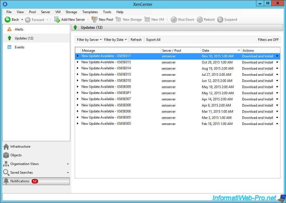Click the Infrastructure house icon
The width and height of the screenshot is (286, 203).
(x=6, y=147)
